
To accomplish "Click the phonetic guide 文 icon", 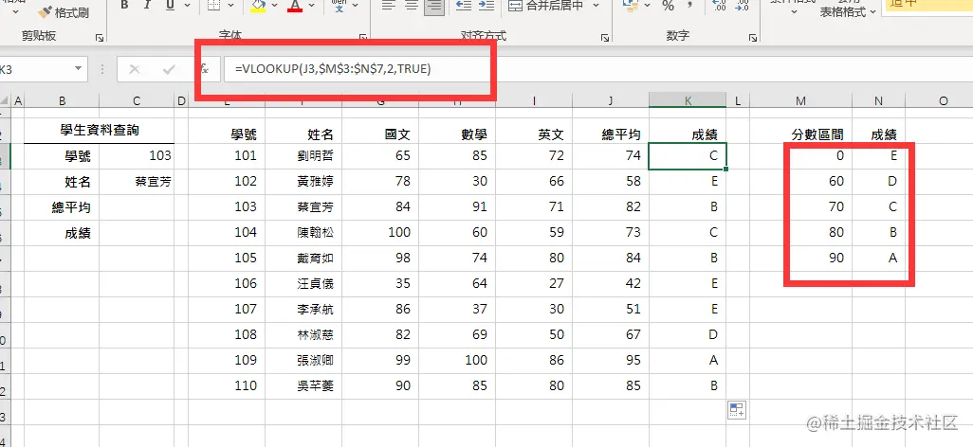I will click(x=339, y=5).
